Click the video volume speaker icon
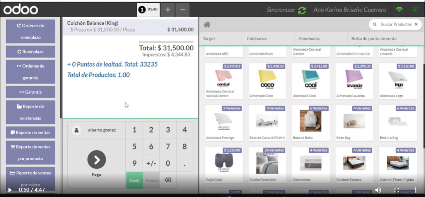The height and width of the screenshot is (197, 425). click(378, 190)
